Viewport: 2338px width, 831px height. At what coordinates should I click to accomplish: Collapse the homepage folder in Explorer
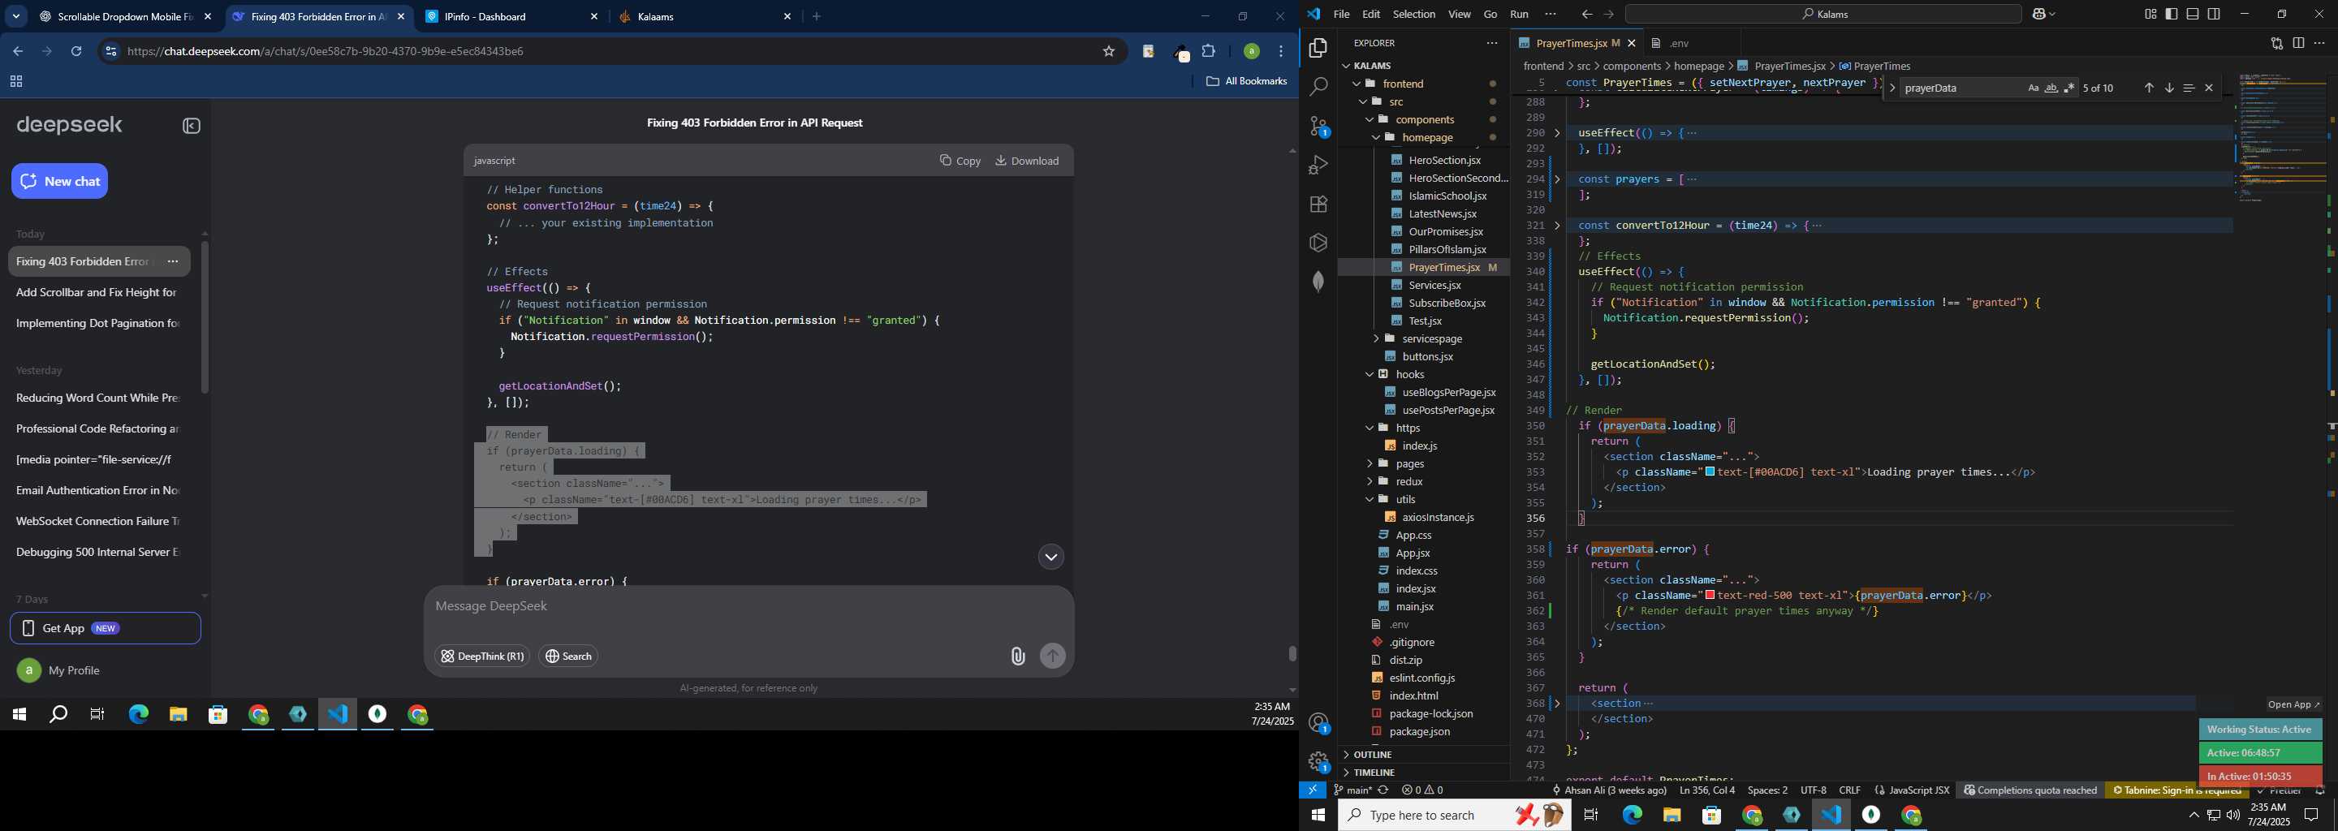coord(1375,138)
